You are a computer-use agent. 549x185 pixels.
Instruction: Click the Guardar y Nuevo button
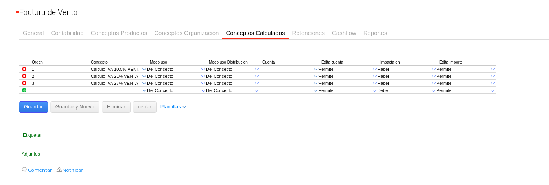(75, 107)
